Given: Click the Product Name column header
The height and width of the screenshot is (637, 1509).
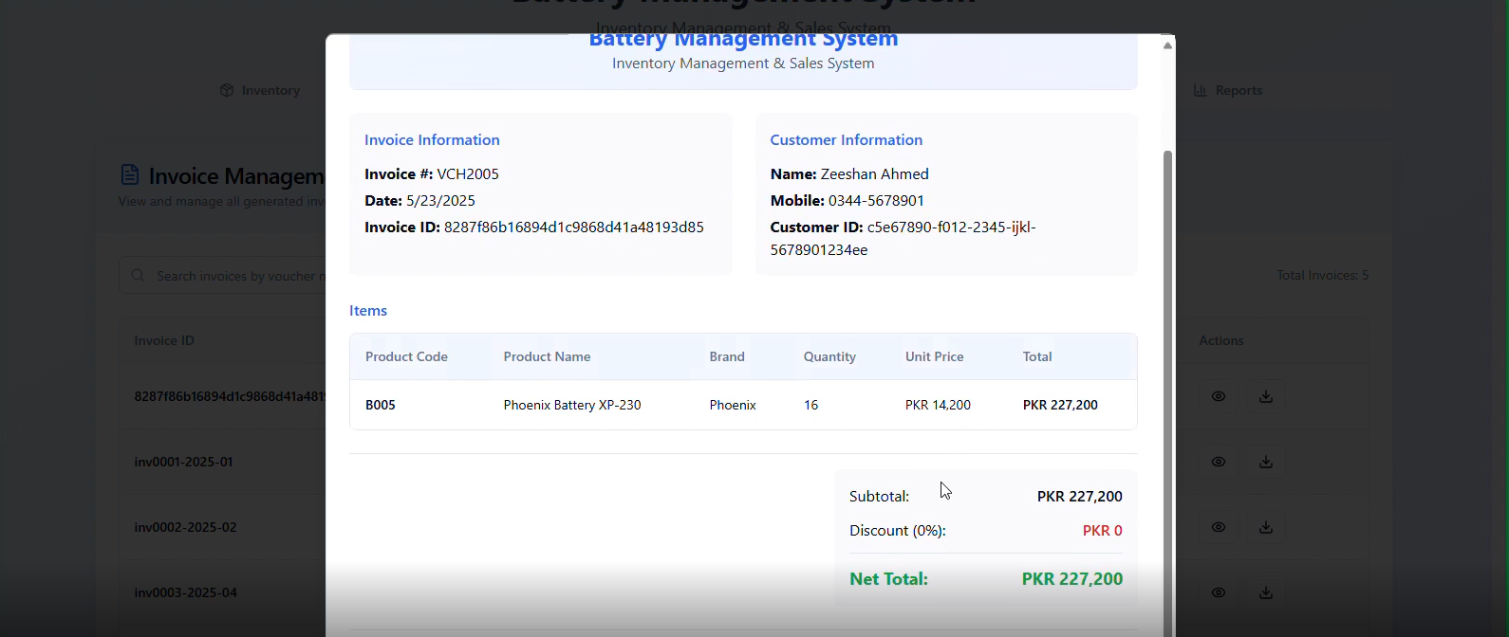Looking at the screenshot, I should 548,357.
